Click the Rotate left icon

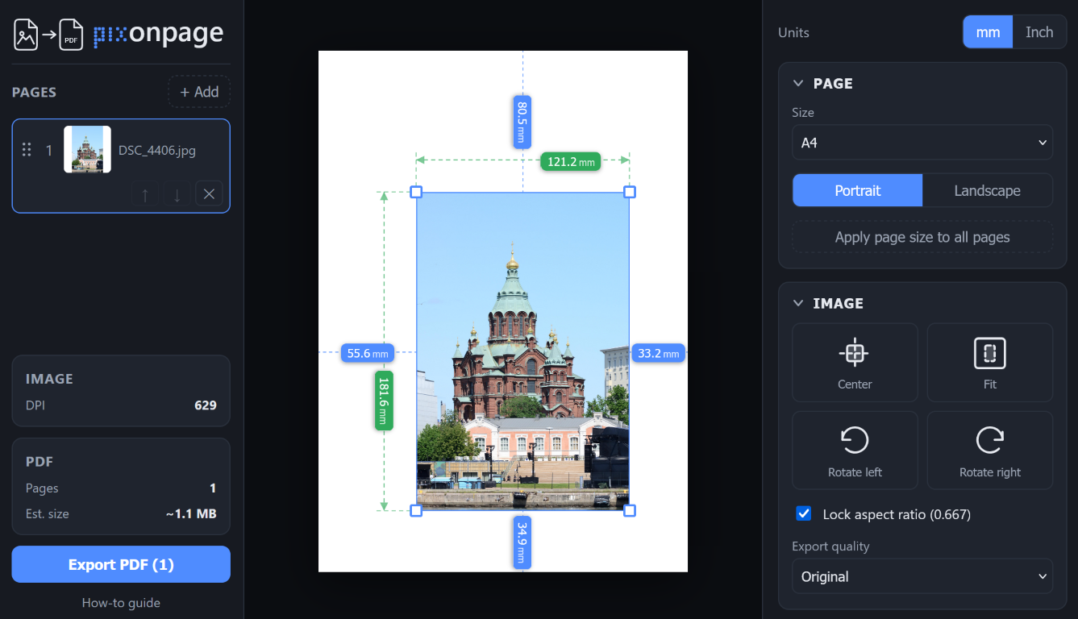(855, 441)
